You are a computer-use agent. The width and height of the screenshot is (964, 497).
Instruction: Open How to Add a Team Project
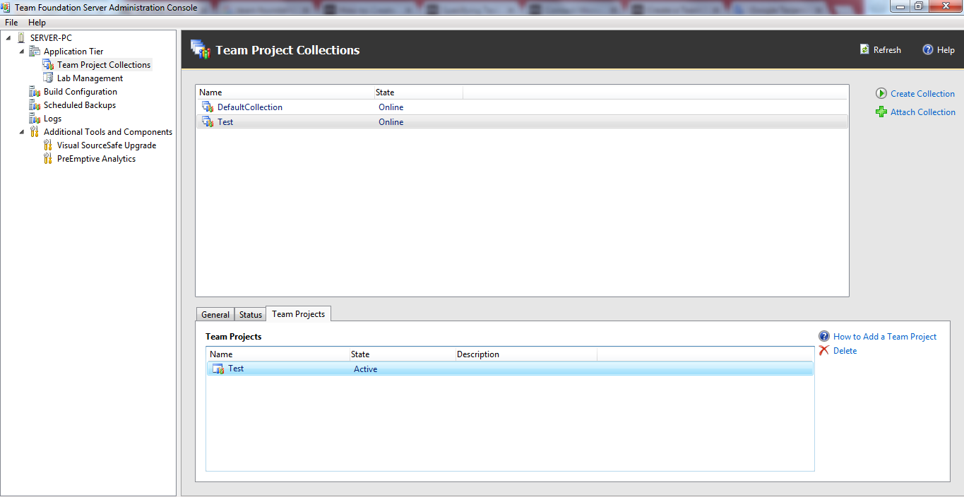(885, 337)
